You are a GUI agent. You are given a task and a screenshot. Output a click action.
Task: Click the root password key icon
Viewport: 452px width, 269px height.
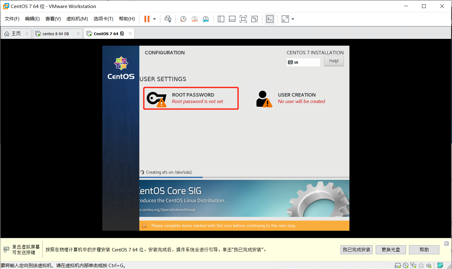coord(157,99)
